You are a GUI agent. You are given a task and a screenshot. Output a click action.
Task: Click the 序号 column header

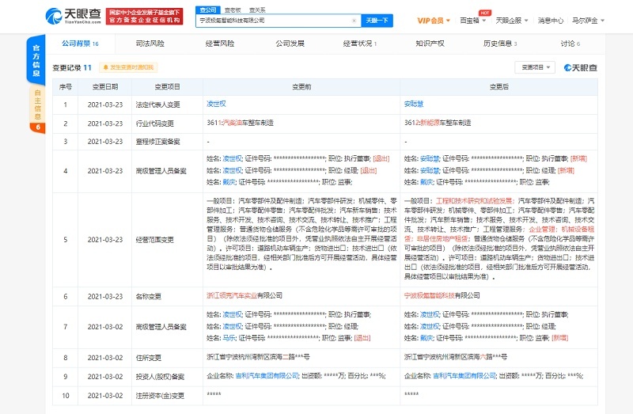click(66, 87)
